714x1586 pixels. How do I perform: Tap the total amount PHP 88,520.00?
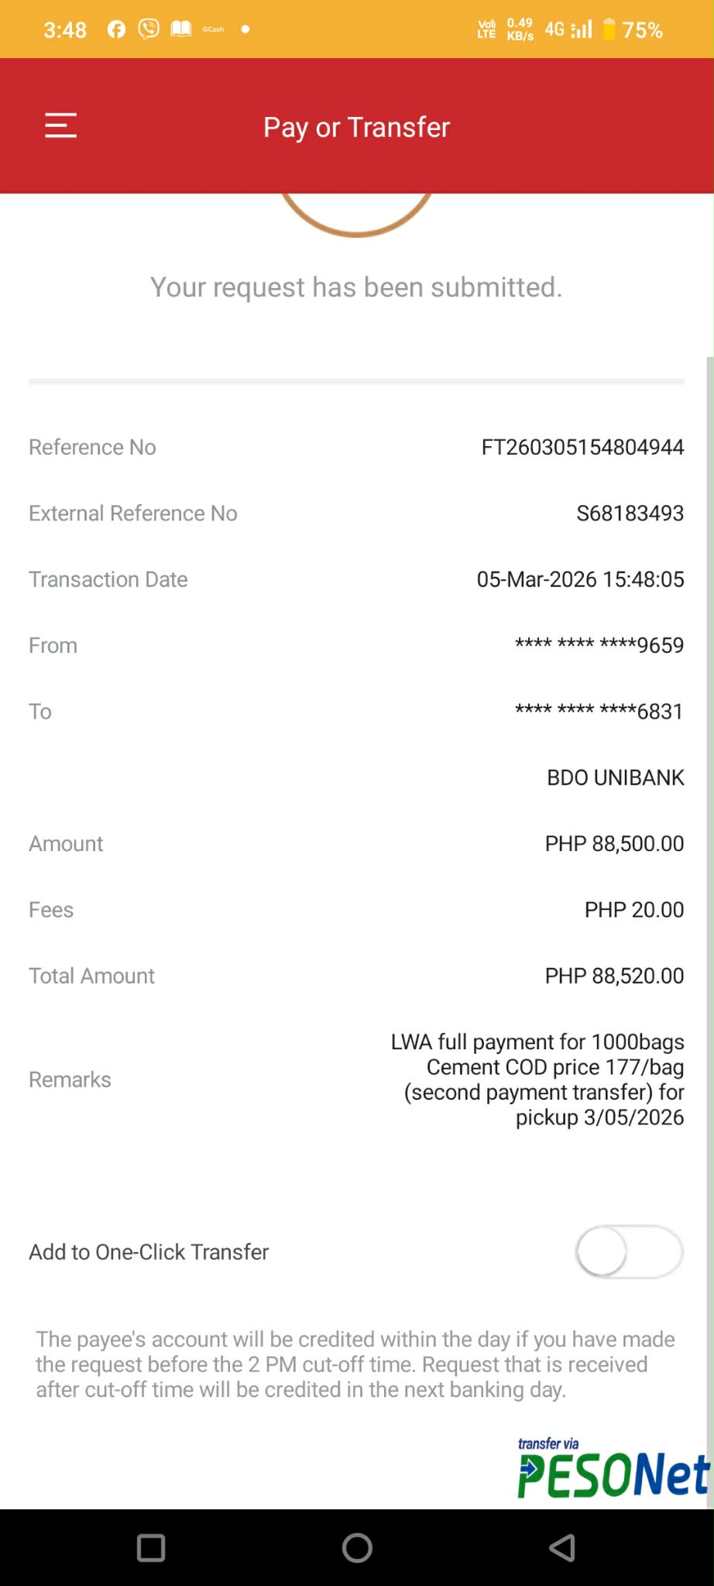tap(614, 976)
